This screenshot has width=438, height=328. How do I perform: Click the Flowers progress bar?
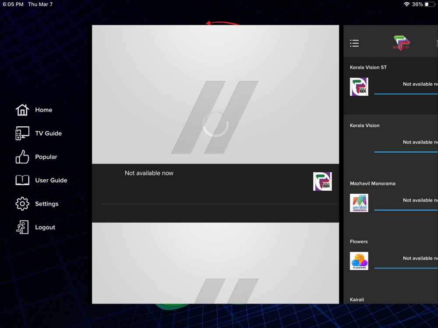point(406,268)
